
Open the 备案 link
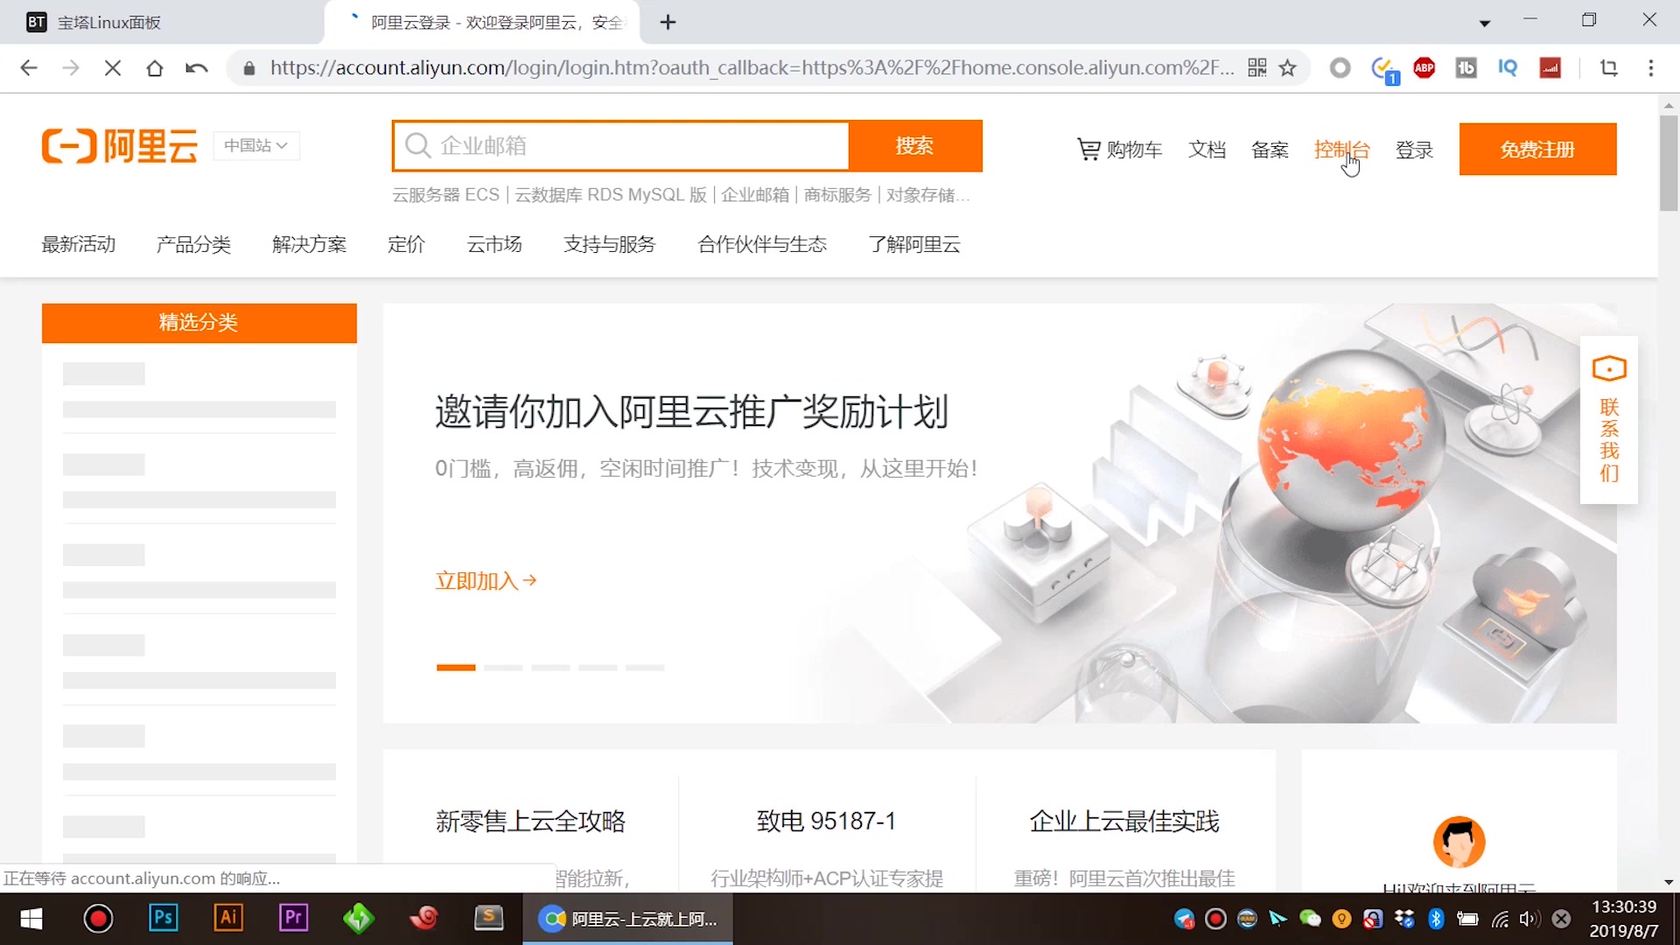(x=1270, y=150)
